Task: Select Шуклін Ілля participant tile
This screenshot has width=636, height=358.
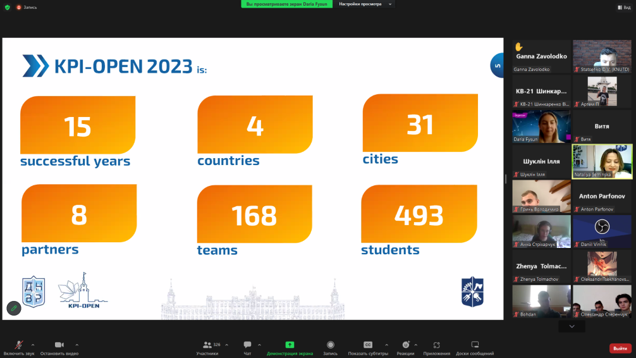Action: (541, 161)
